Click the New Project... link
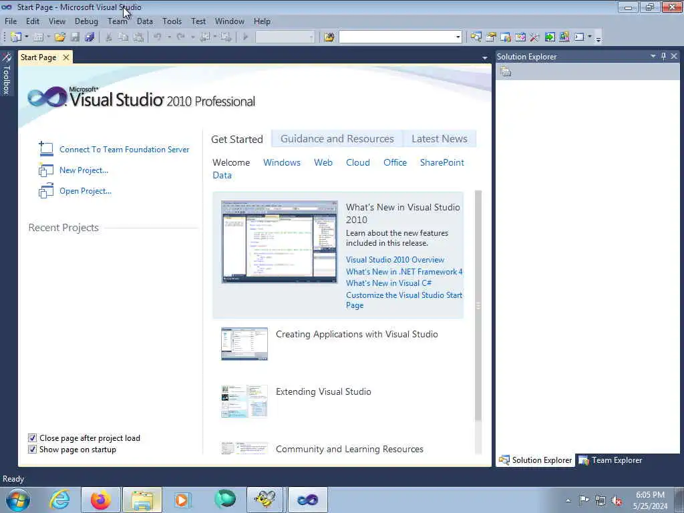The width and height of the screenshot is (684, 513). point(83,170)
